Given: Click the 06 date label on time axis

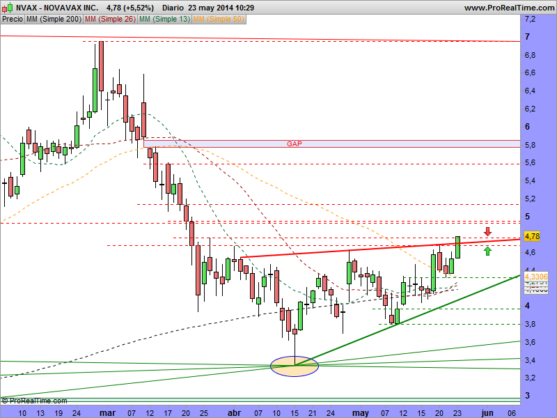Looking at the screenshot, I should [512, 413].
